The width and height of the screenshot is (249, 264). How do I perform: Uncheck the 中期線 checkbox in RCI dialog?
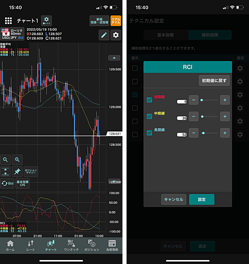(149, 116)
